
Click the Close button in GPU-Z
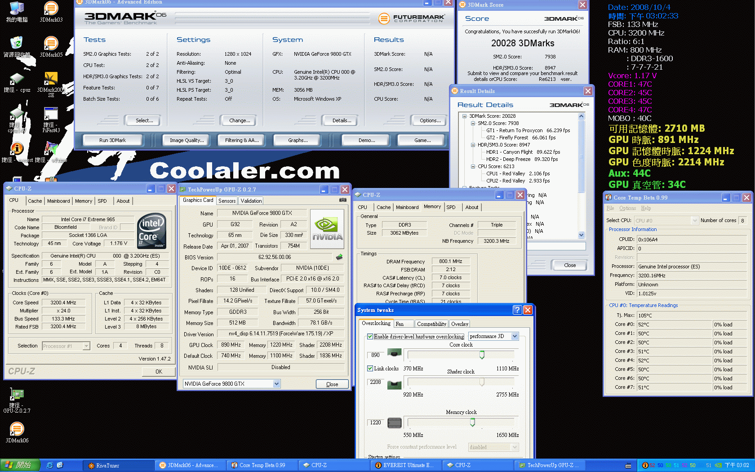[x=332, y=384]
